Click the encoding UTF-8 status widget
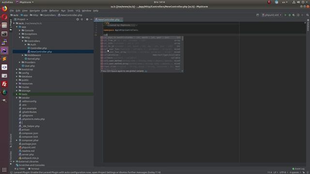The width and height of the screenshot is (310, 174). (x=283, y=173)
